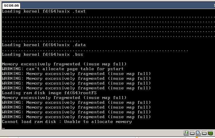Click the last WARNING memory fragmented line
This screenshot has width=215, height=138.
pos(76,117)
